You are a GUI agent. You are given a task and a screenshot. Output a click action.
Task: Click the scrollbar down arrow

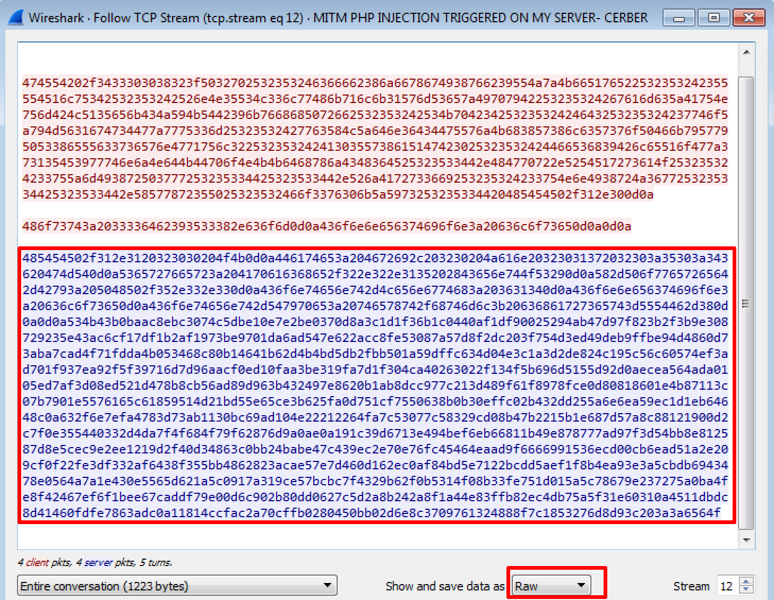click(746, 540)
